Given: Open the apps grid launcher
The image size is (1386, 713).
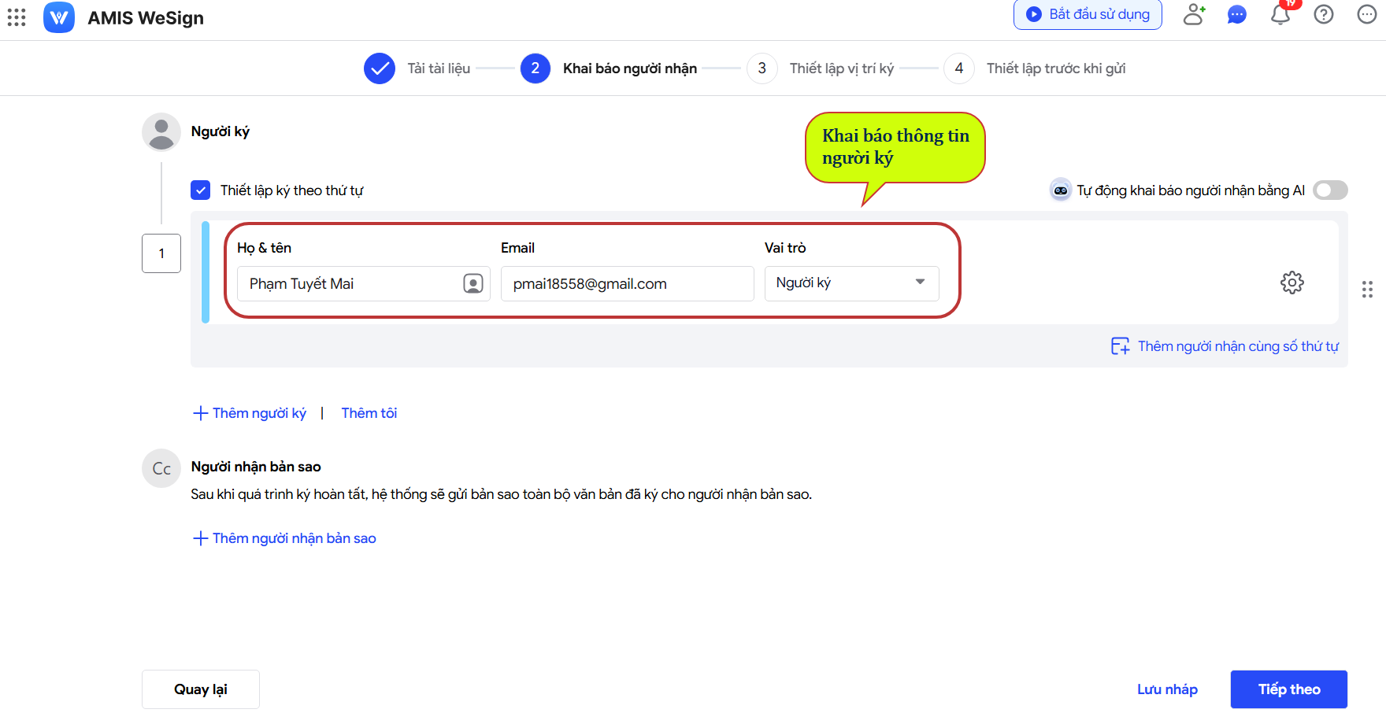Looking at the screenshot, I should point(17,17).
